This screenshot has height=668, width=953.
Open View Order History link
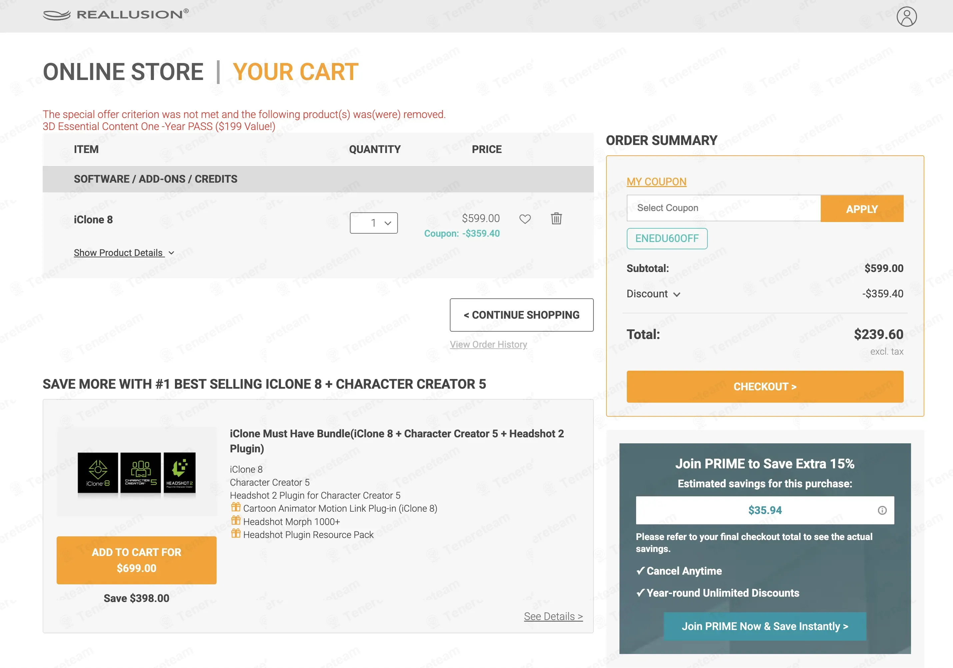(488, 345)
